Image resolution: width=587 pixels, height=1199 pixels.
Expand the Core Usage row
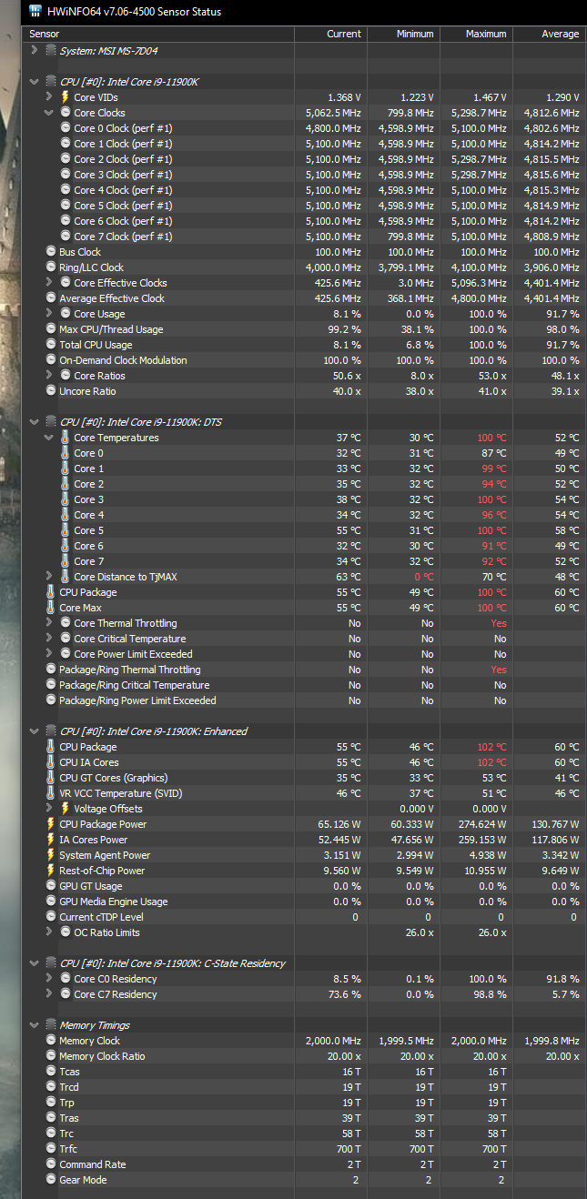tap(49, 314)
